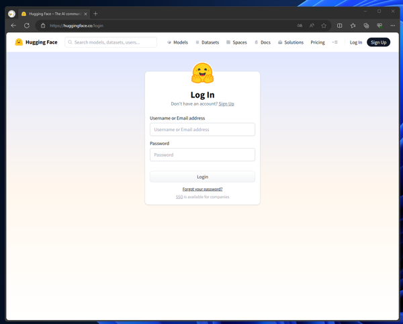403x324 pixels.
Task: View site info via lock icon
Action: coord(43,26)
